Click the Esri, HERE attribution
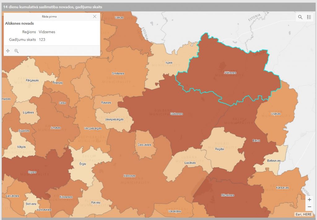This screenshot has height=220, width=317. point(303,214)
